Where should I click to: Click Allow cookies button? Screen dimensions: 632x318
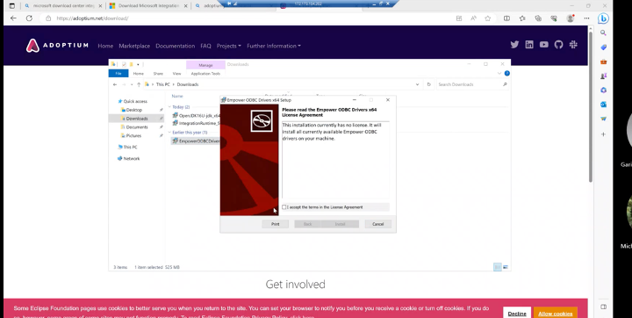(x=555, y=314)
